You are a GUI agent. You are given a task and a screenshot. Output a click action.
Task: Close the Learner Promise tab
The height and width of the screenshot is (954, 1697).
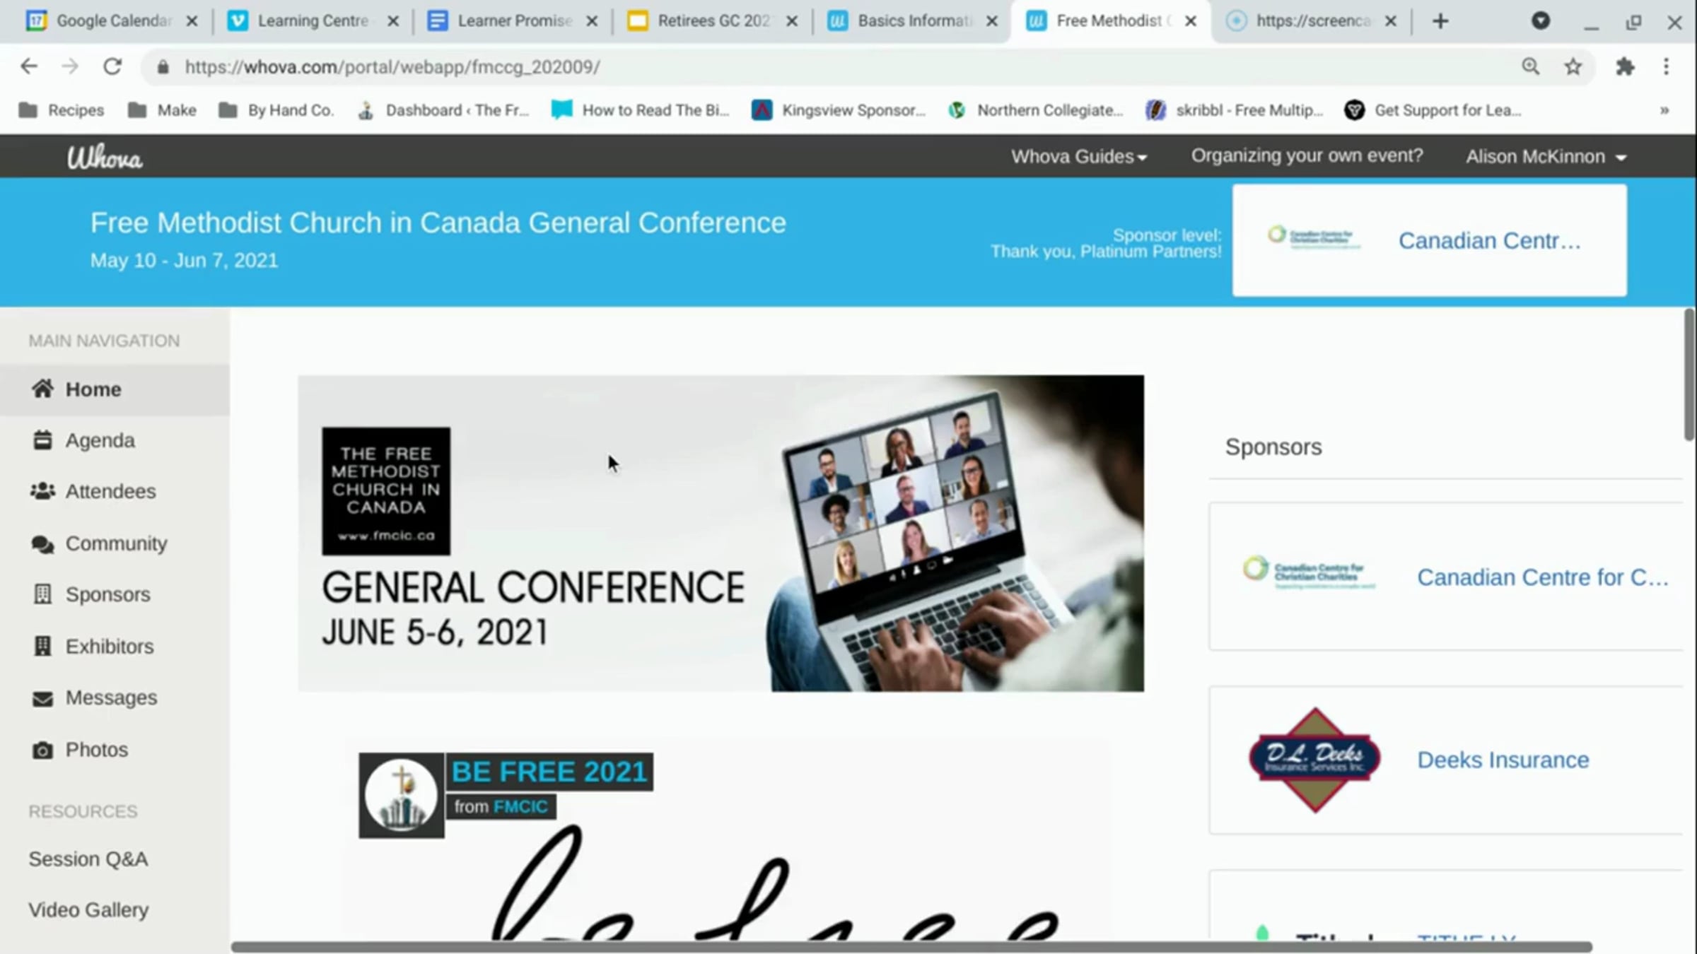tap(592, 21)
